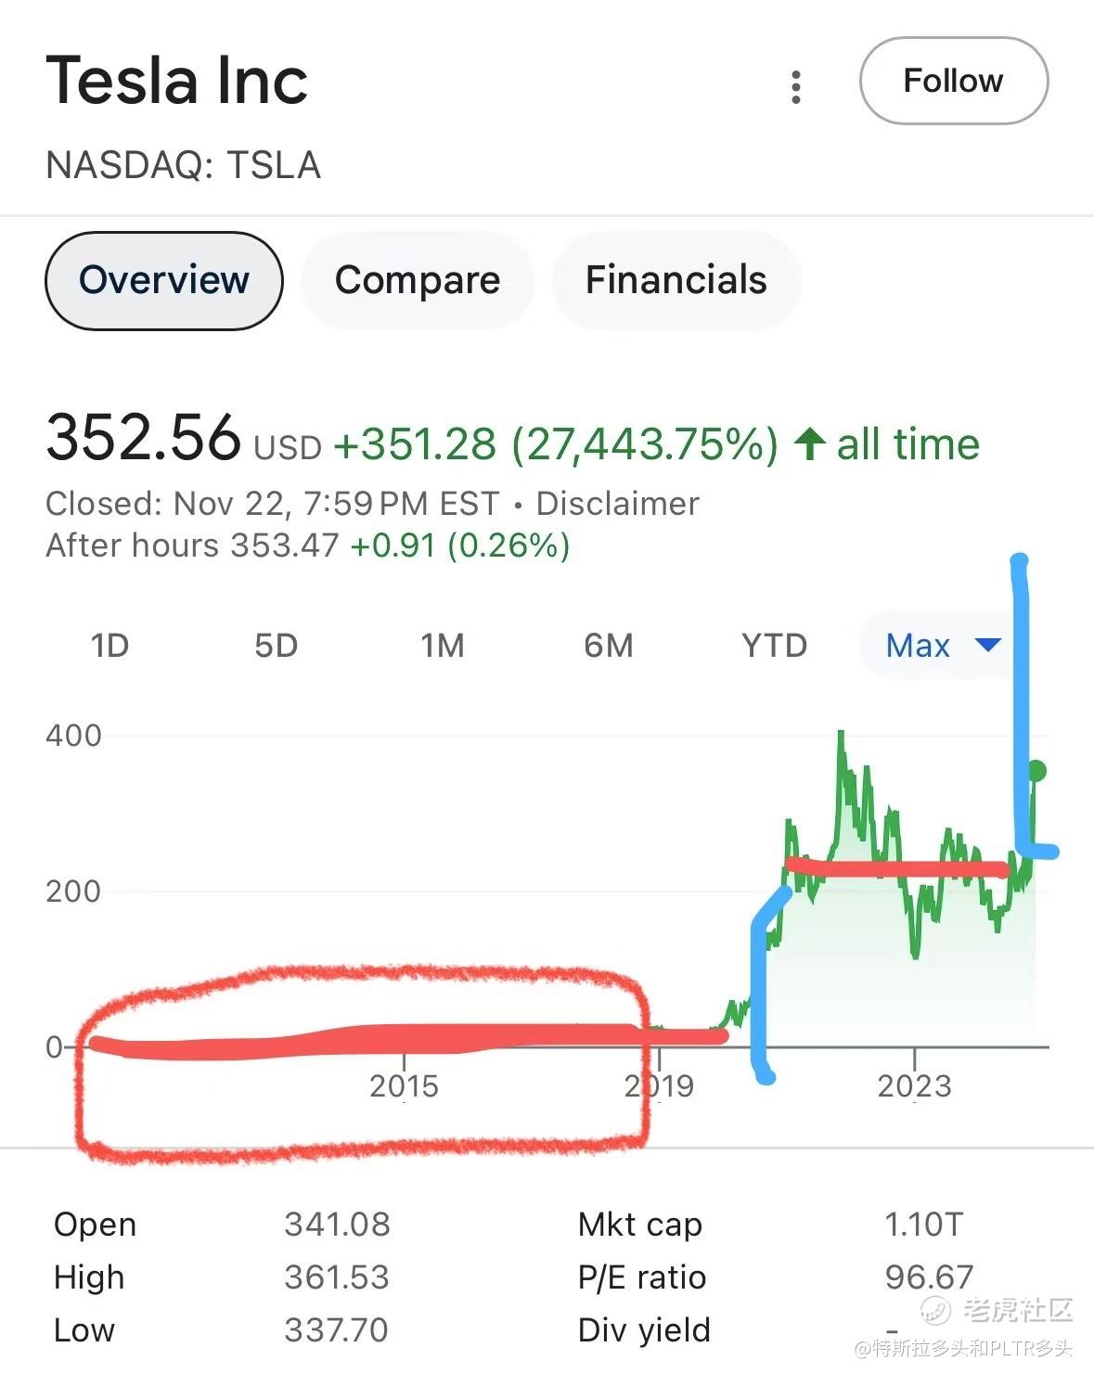The height and width of the screenshot is (1373, 1094).
Task: Open the Financials tab
Action: point(676,280)
